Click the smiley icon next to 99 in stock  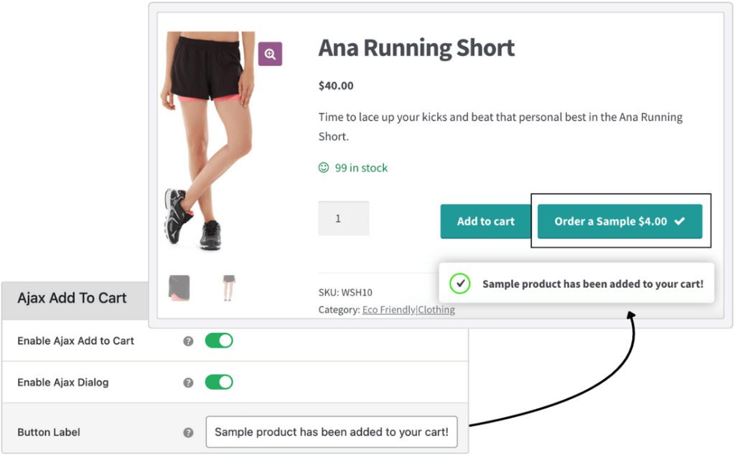pyautogui.click(x=324, y=168)
